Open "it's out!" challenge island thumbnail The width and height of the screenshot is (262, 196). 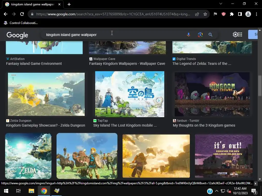coord(224,156)
